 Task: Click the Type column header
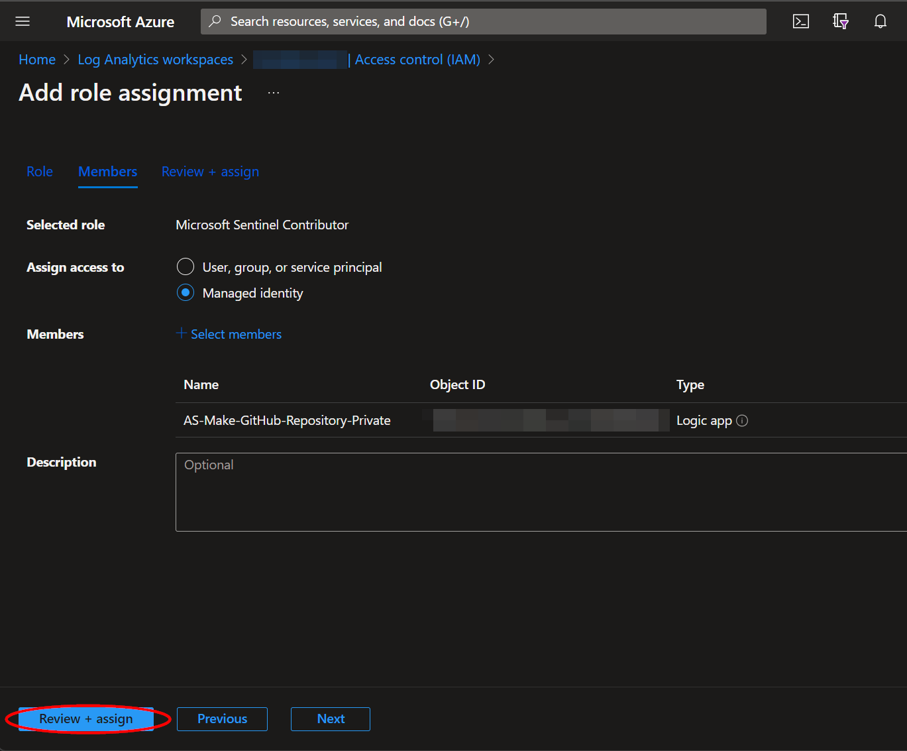click(x=690, y=384)
